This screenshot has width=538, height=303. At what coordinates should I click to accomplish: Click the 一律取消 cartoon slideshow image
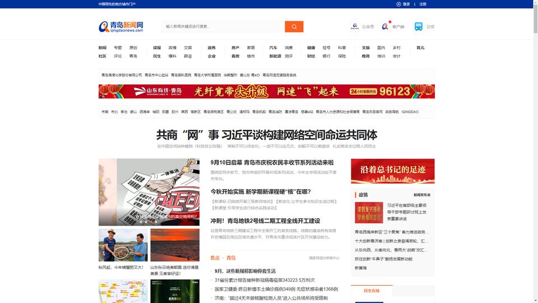(x=149, y=192)
